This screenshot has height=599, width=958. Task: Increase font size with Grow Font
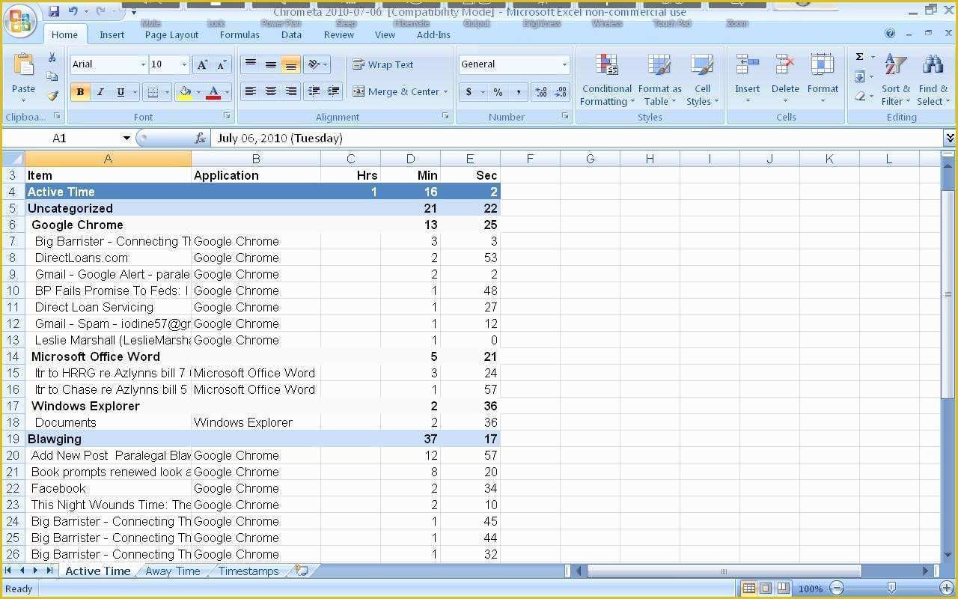(x=202, y=65)
